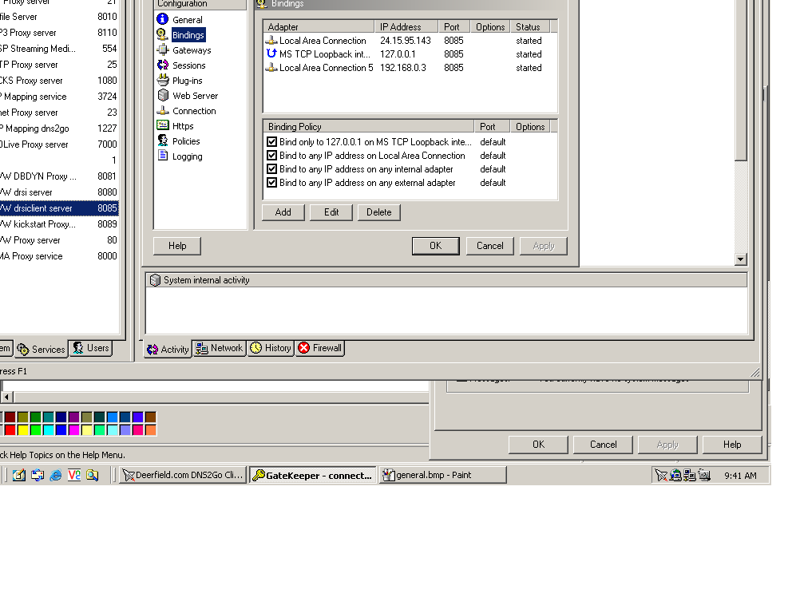Viewport: 800px width, 605px height.
Task: Click Cancel in the background dialog at the bottom
Action: pos(603,445)
